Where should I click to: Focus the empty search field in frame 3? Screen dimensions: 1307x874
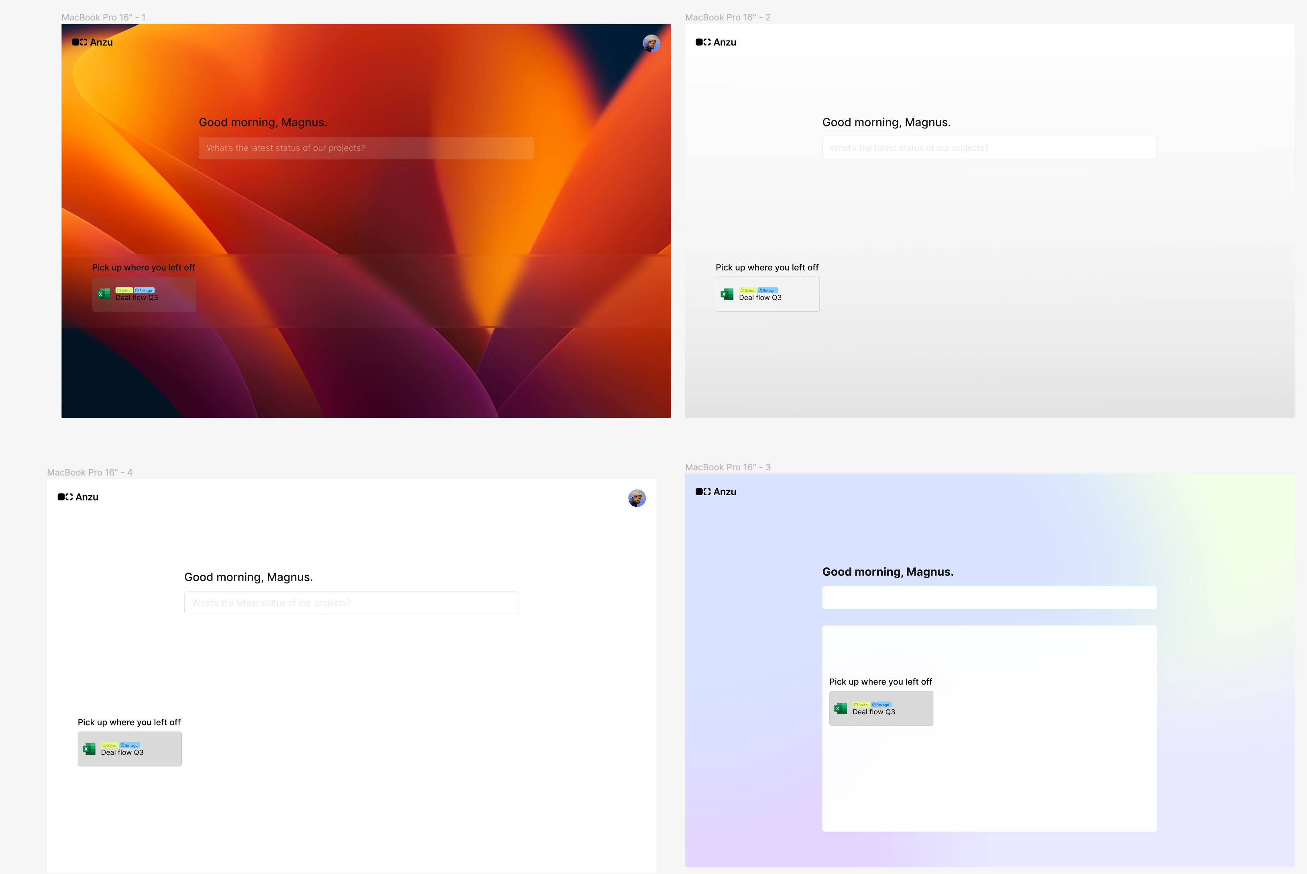989,598
